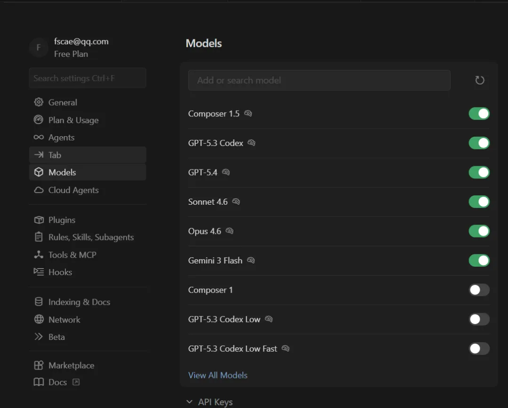
Task: Click the brain icon beside Opus 4.6
Action: (x=230, y=231)
